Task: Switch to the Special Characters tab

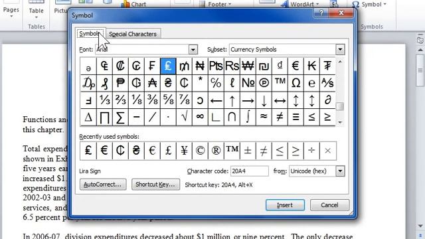Action: tap(133, 34)
